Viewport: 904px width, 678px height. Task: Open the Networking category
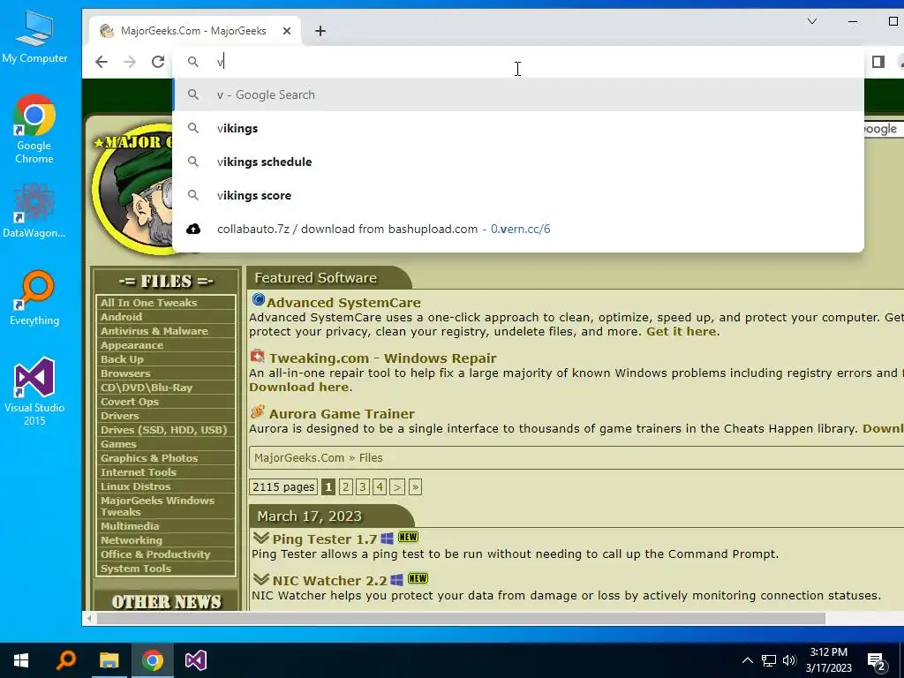[x=132, y=540]
